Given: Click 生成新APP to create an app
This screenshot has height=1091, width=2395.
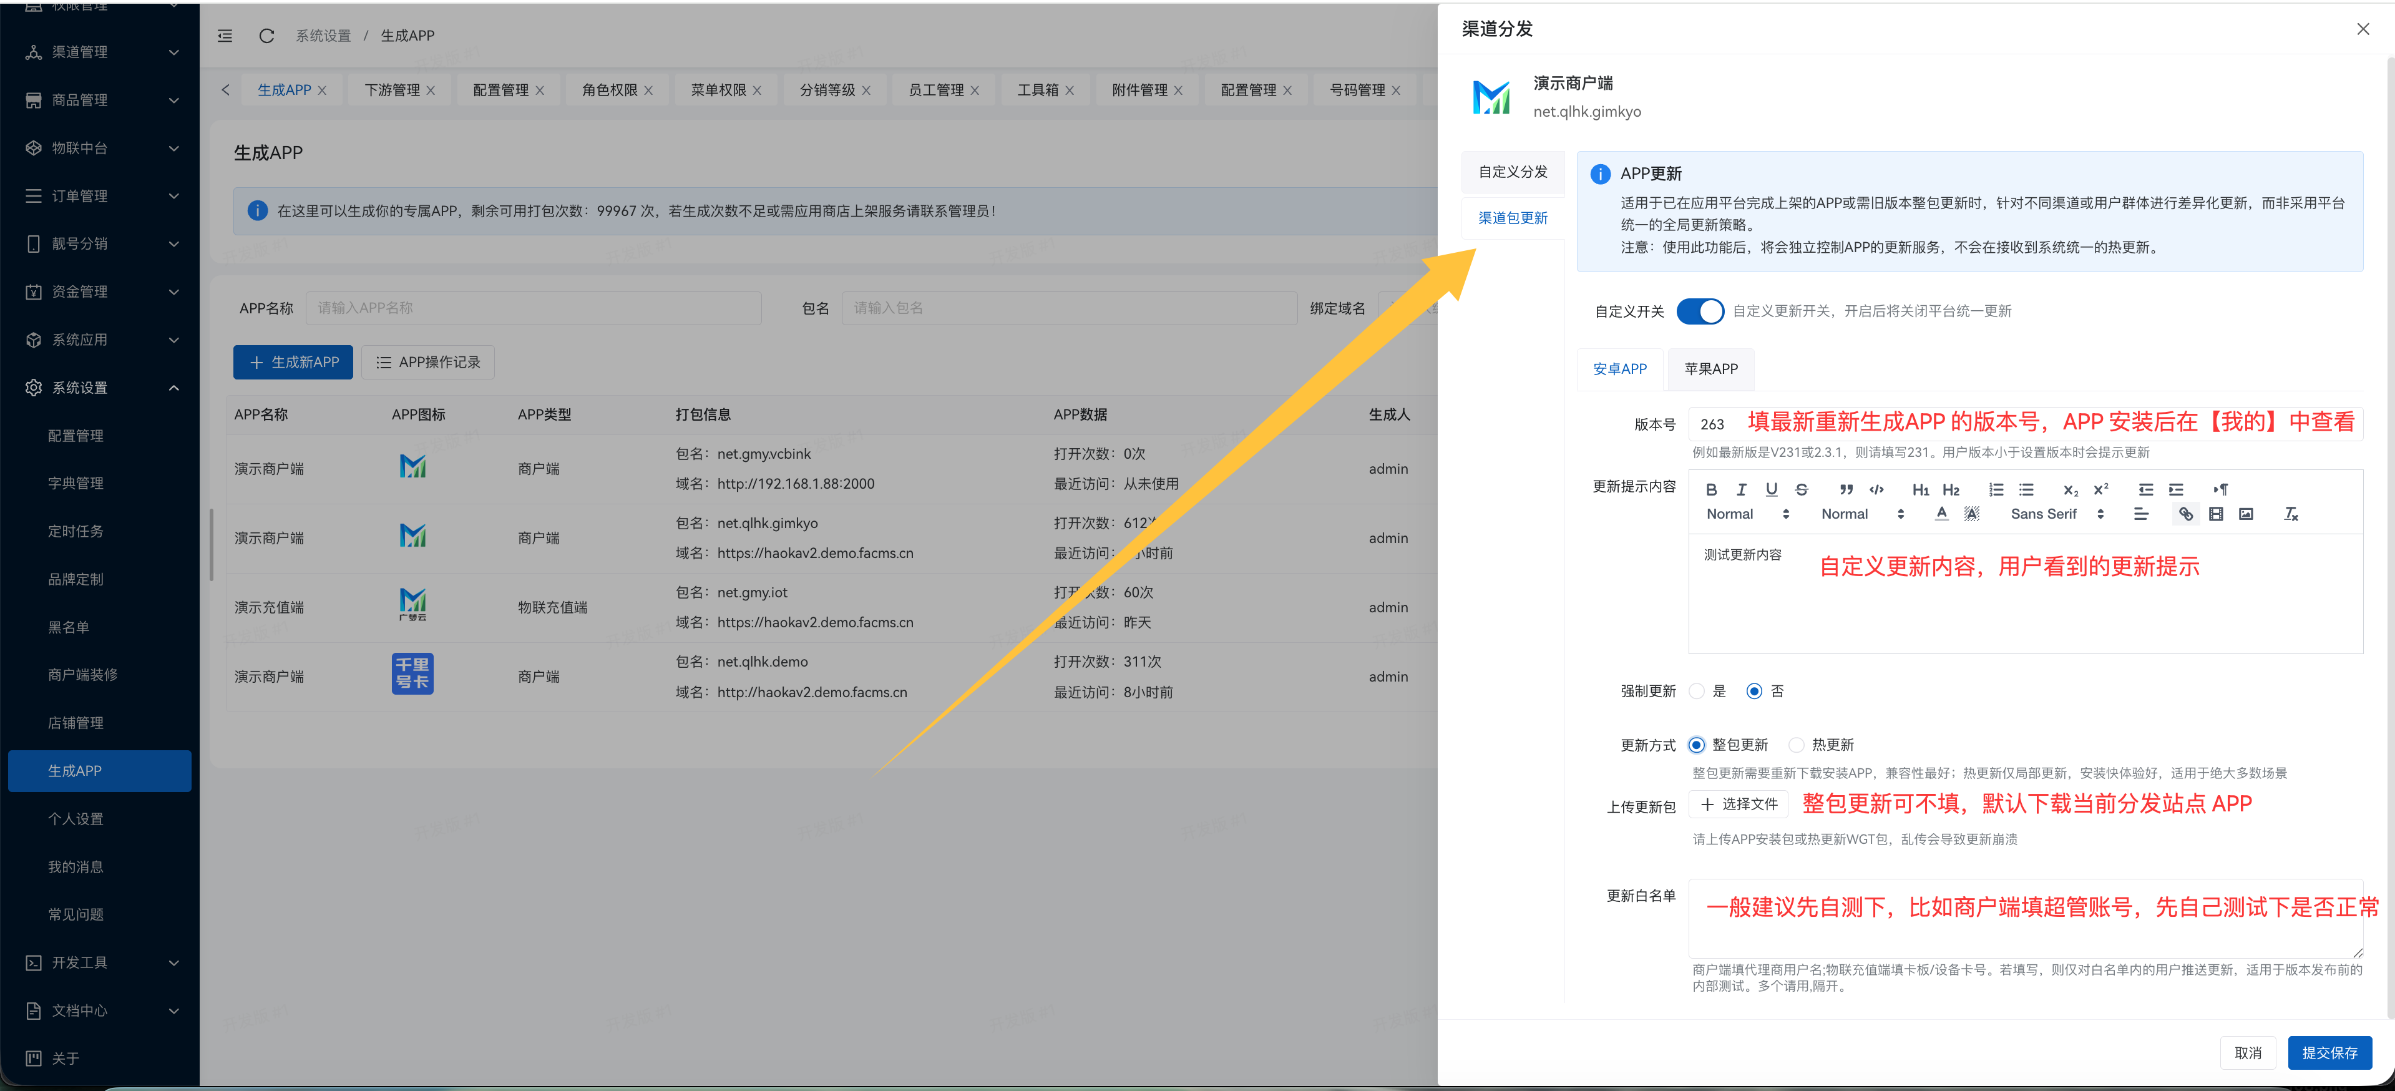Looking at the screenshot, I should [293, 362].
